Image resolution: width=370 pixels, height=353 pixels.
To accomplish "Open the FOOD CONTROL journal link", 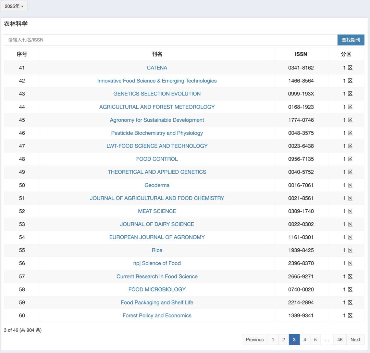I will (157, 159).
